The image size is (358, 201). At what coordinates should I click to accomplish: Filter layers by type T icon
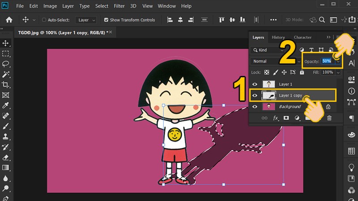311,50
